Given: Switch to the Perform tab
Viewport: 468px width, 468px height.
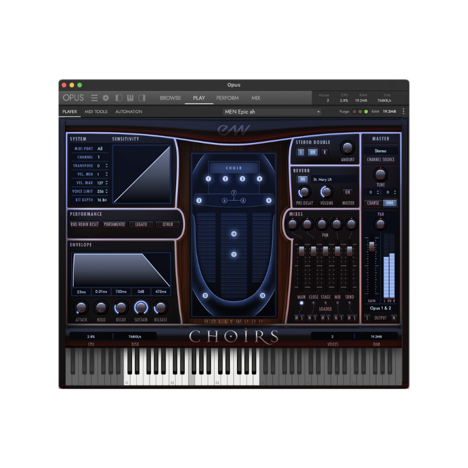Looking at the screenshot, I should tap(228, 98).
